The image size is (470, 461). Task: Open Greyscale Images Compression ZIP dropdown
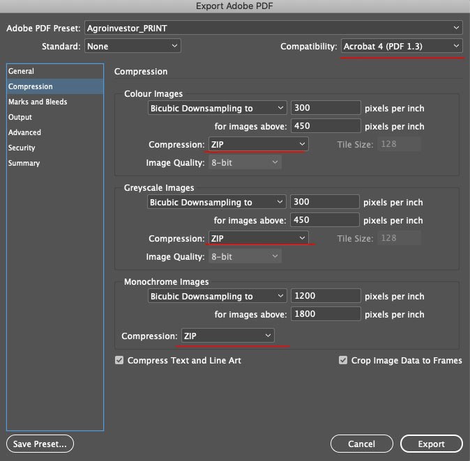click(258, 238)
